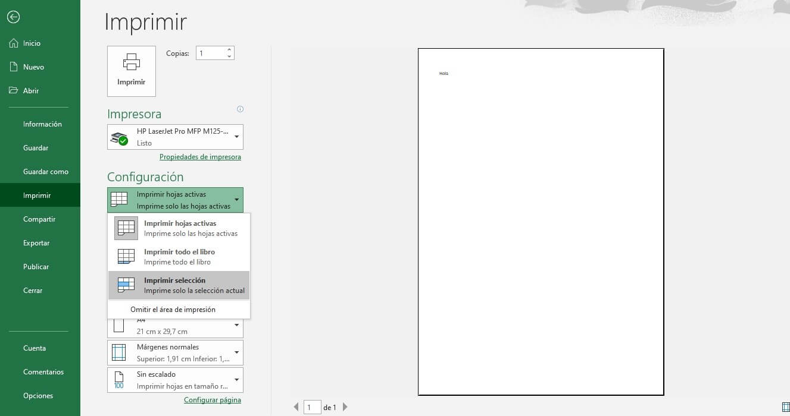This screenshot has width=790, height=416.
Task: Open the HP LaserJet printer dropdown
Action: 175,137
